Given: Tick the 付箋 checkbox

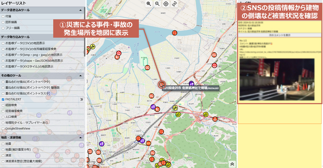Looking at the screenshot, I should point(3,16).
